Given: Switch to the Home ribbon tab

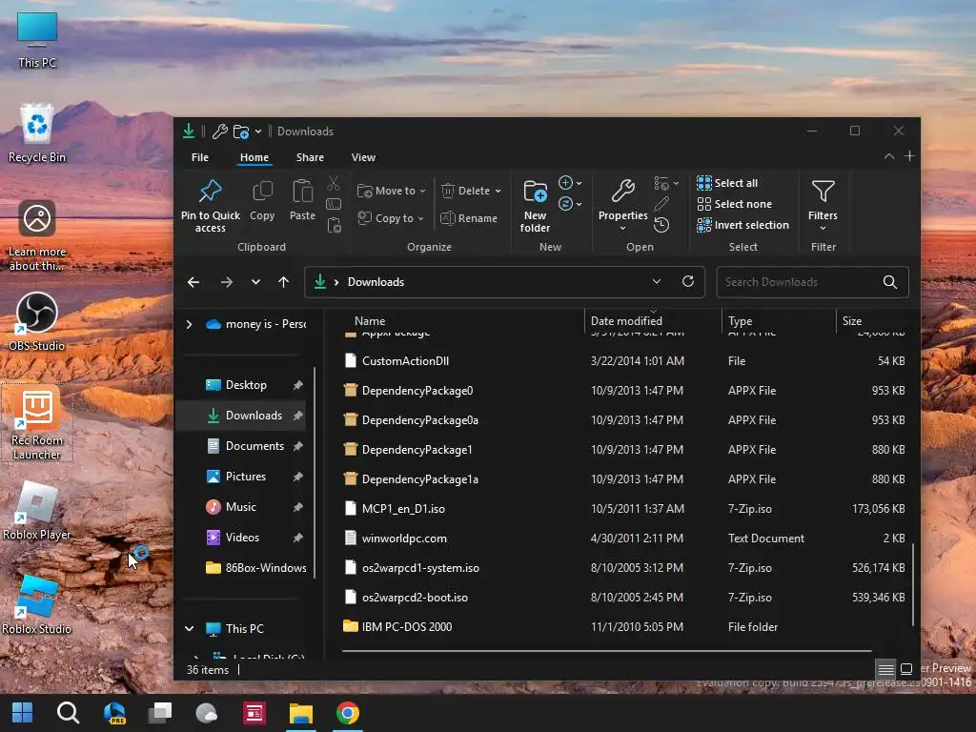Looking at the screenshot, I should click(x=254, y=157).
